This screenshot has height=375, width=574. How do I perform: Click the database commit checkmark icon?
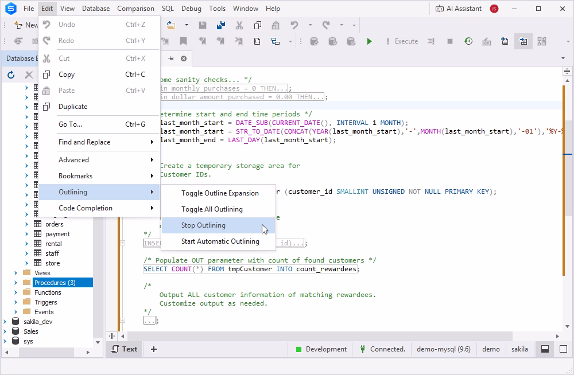click(351, 41)
